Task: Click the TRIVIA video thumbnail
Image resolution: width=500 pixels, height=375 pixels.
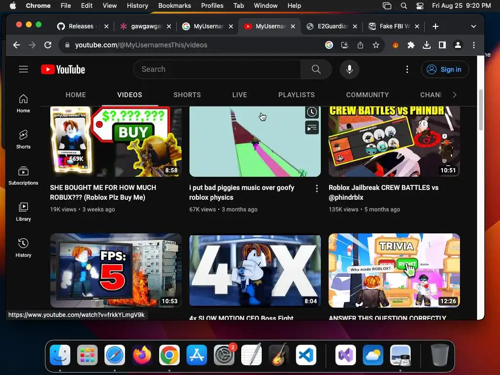Action: click(394, 271)
